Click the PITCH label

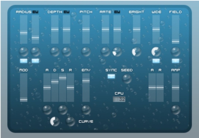pyautogui.click(x=86, y=12)
